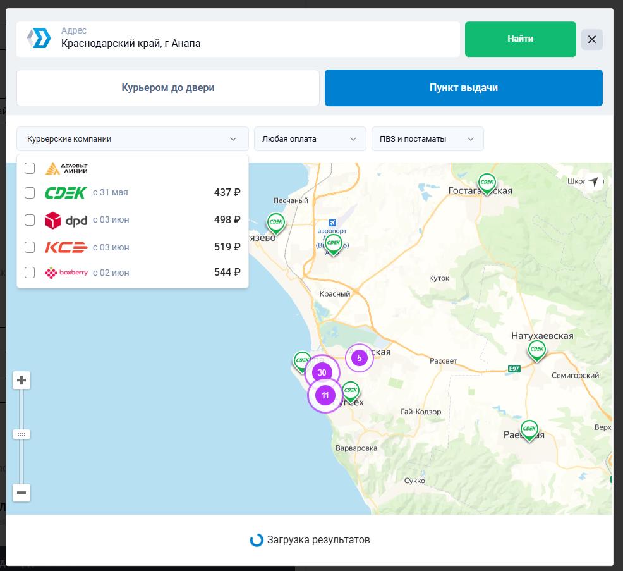Open the purple cluster marker numbered 5
The width and height of the screenshot is (623, 571).
pos(359,358)
